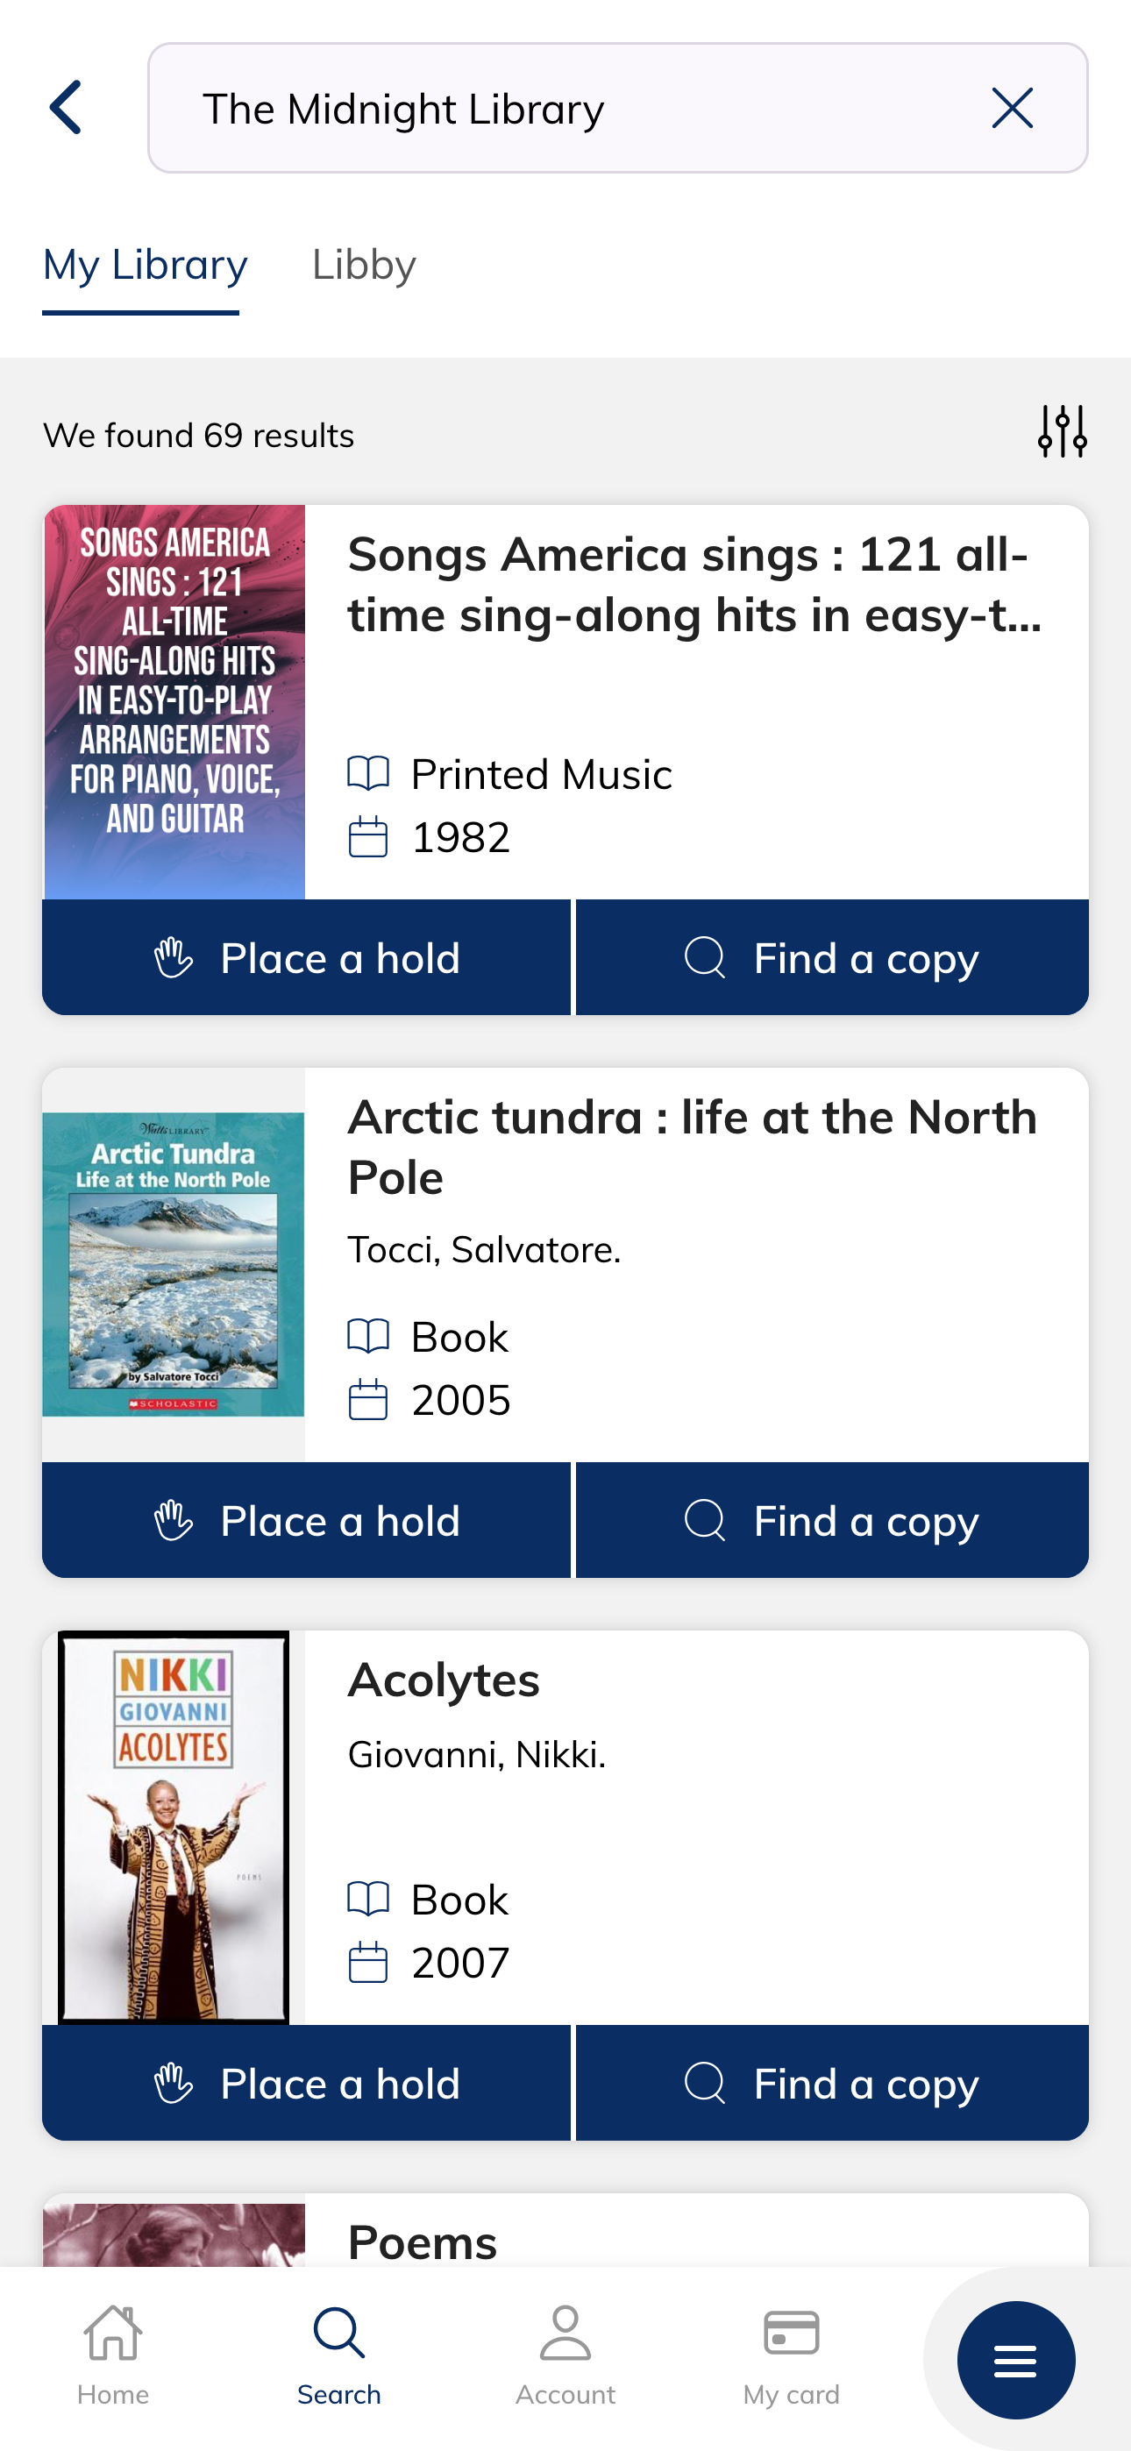Viewport: 1131px width, 2451px height.
Task: Find a copy of Acolytes
Action: pyautogui.click(x=832, y=2083)
